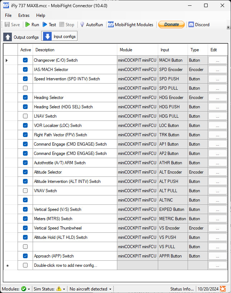
Task: Click the Donate button
Action: pyautogui.click(x=171, y=25)
